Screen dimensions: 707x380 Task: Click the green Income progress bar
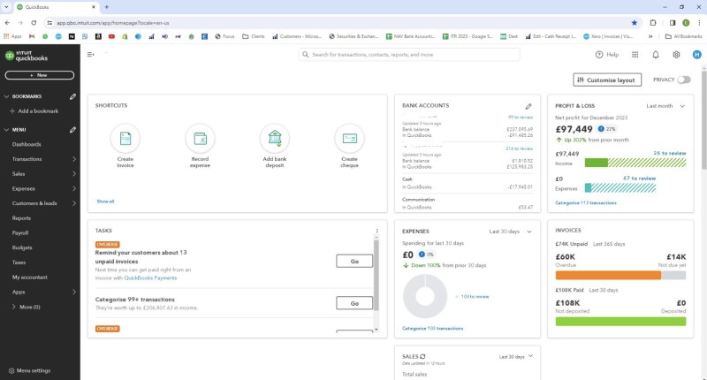click(x=596, y=163)
